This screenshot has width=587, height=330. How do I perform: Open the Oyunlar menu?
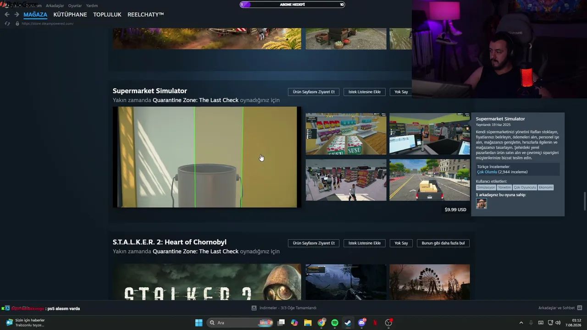75,5
